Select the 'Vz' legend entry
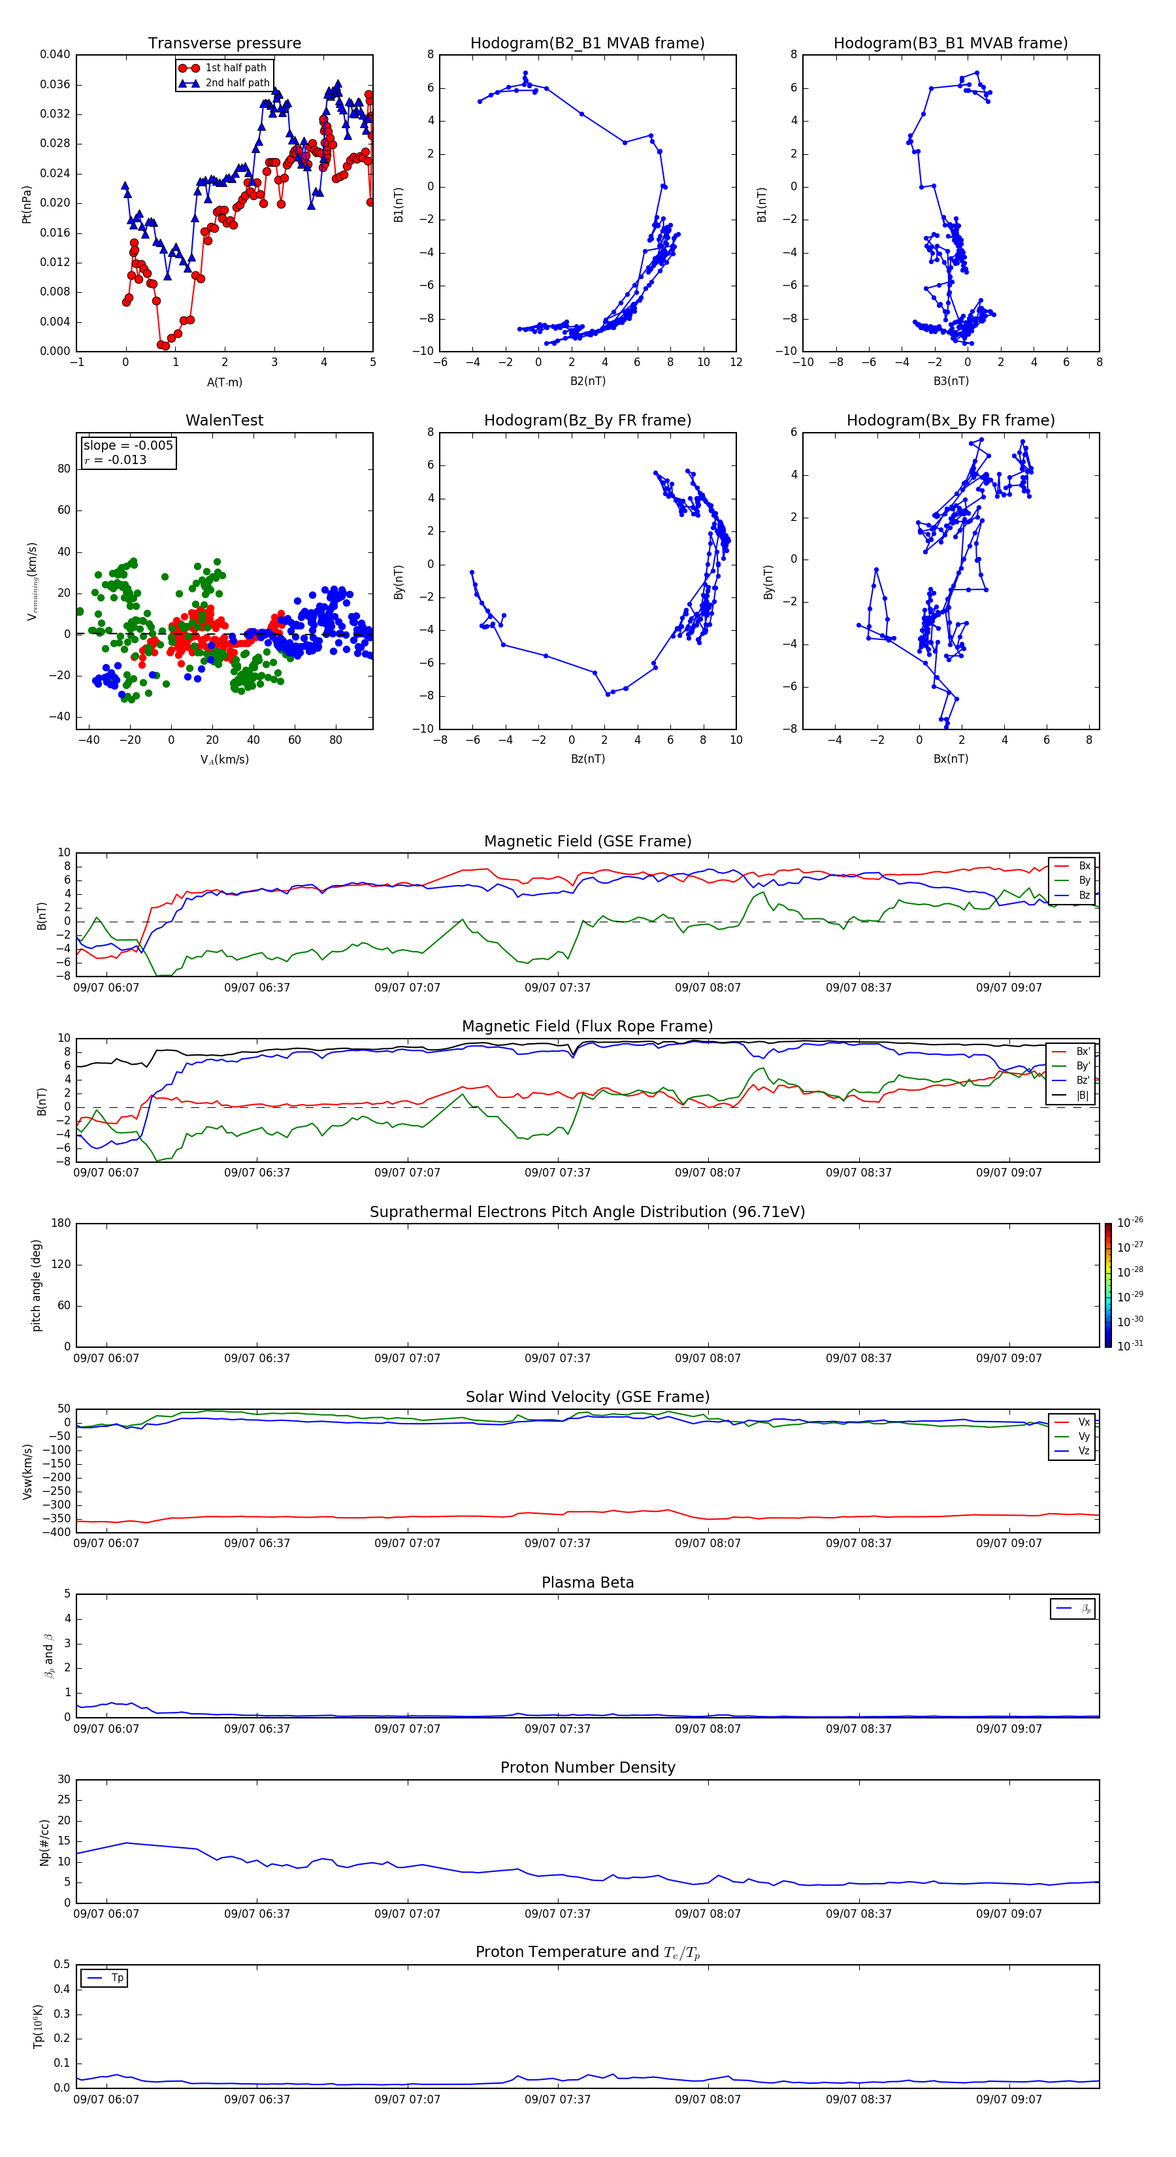 click(x=1072, y=1451)
